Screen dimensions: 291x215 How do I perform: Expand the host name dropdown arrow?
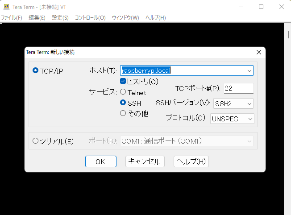(249, 70)
